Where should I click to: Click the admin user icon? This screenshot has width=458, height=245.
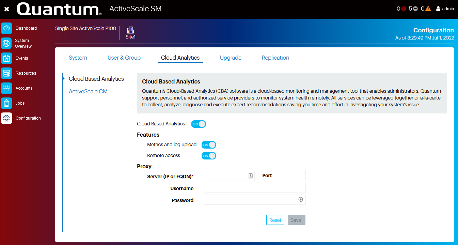pyautogui.click(x=438, y=9)
